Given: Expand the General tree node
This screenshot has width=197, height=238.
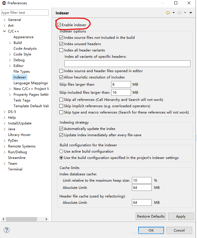Looking at the screenshot, I should click(x=4, y=20).
